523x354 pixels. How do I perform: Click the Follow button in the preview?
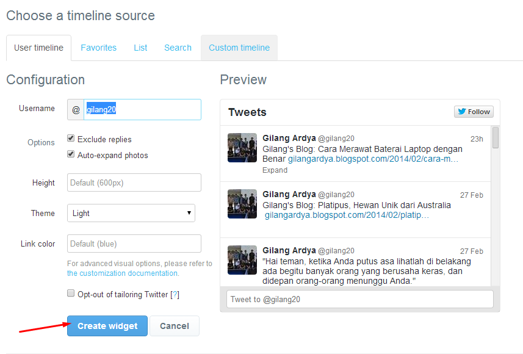coord(474,112)
